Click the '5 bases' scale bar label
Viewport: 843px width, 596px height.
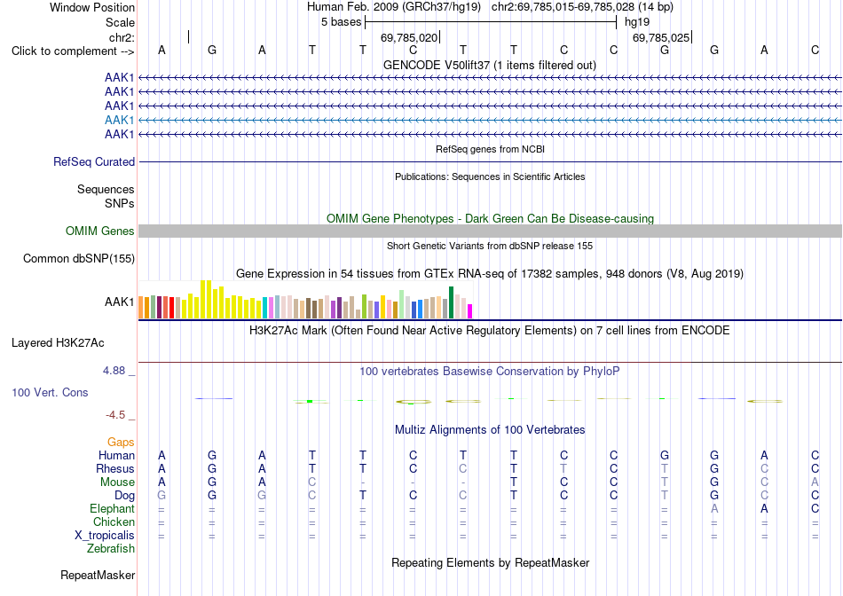[x=342, y=22]
